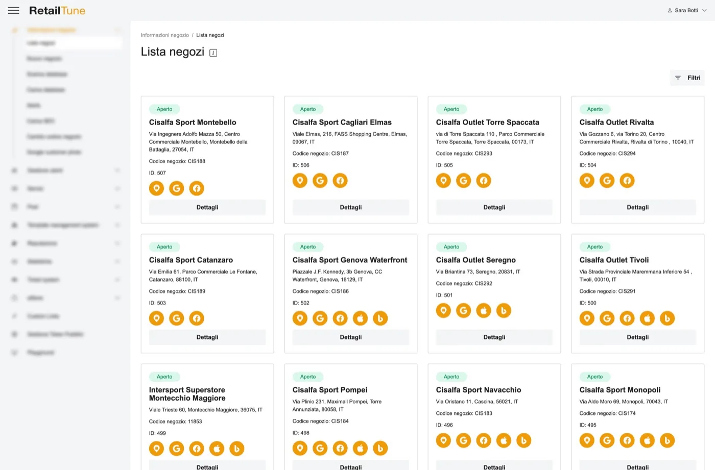
Task: Open Sara Botti user dropdown
Action: click(x=687, y=10)
